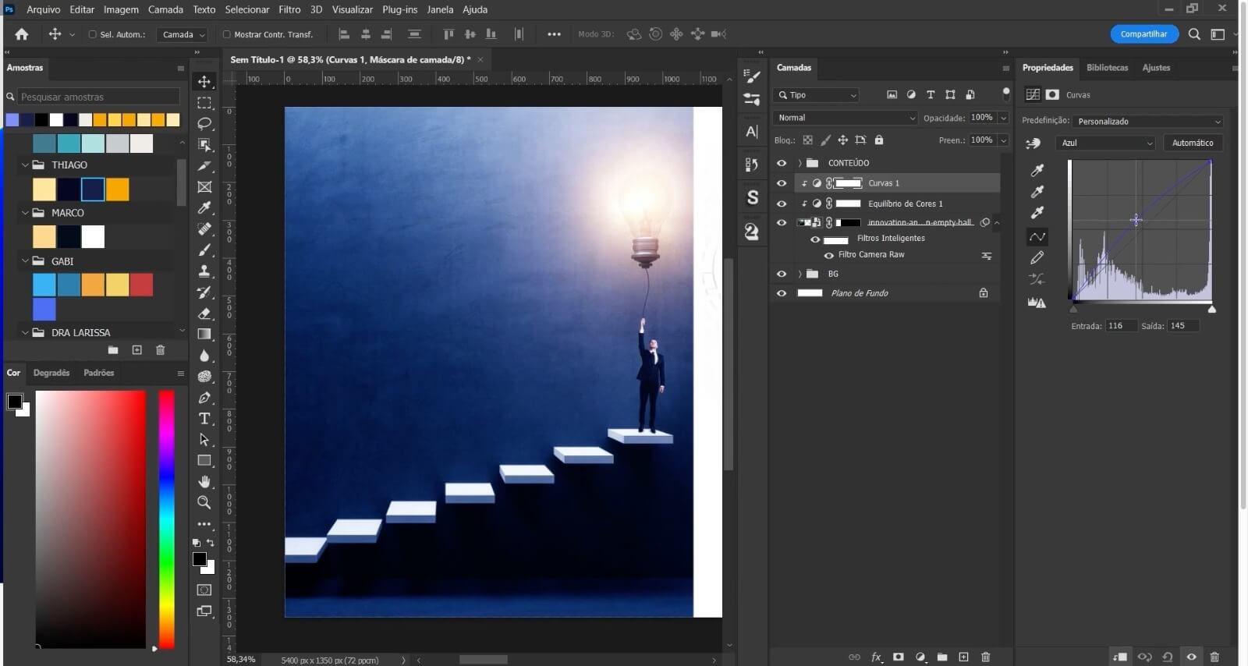Image resolution: width=1248 pixels, height=666 pixels.
Task: Select the Hand tool
Action: point(204,481)
